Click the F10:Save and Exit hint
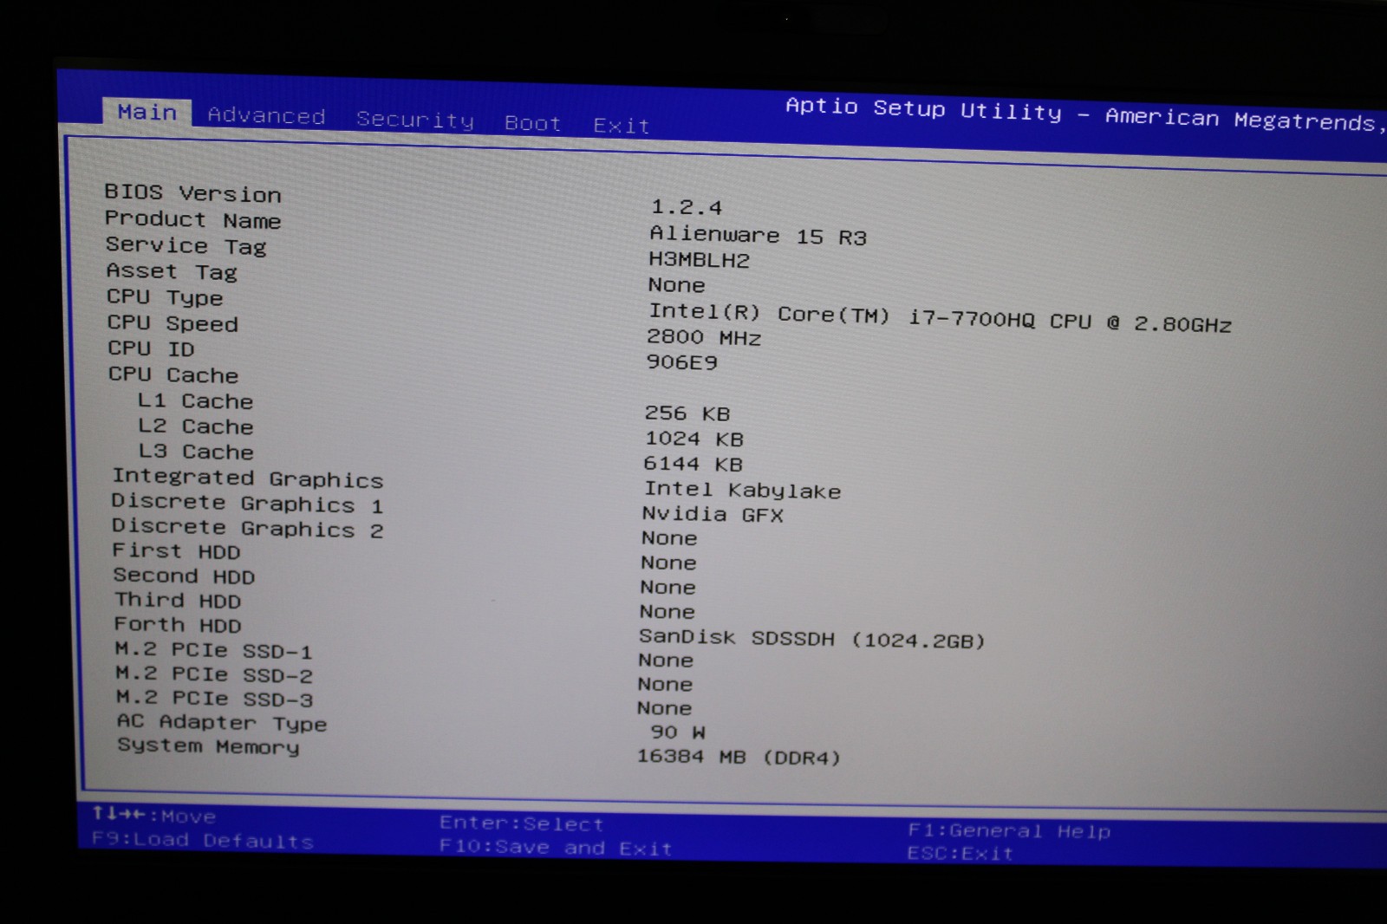The width and height of the screenshot is (1387, 924). (x=555, y=847)
